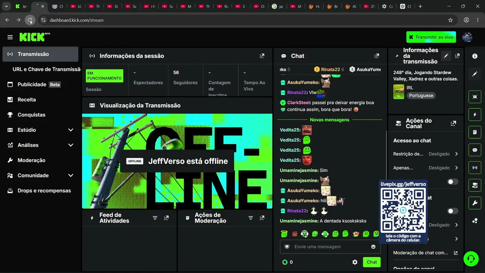Viewport: 485px width, 273px height.
Task: Pop out the Ações do Canal panel
Action: pyautogui.click(x=453, y=123)
